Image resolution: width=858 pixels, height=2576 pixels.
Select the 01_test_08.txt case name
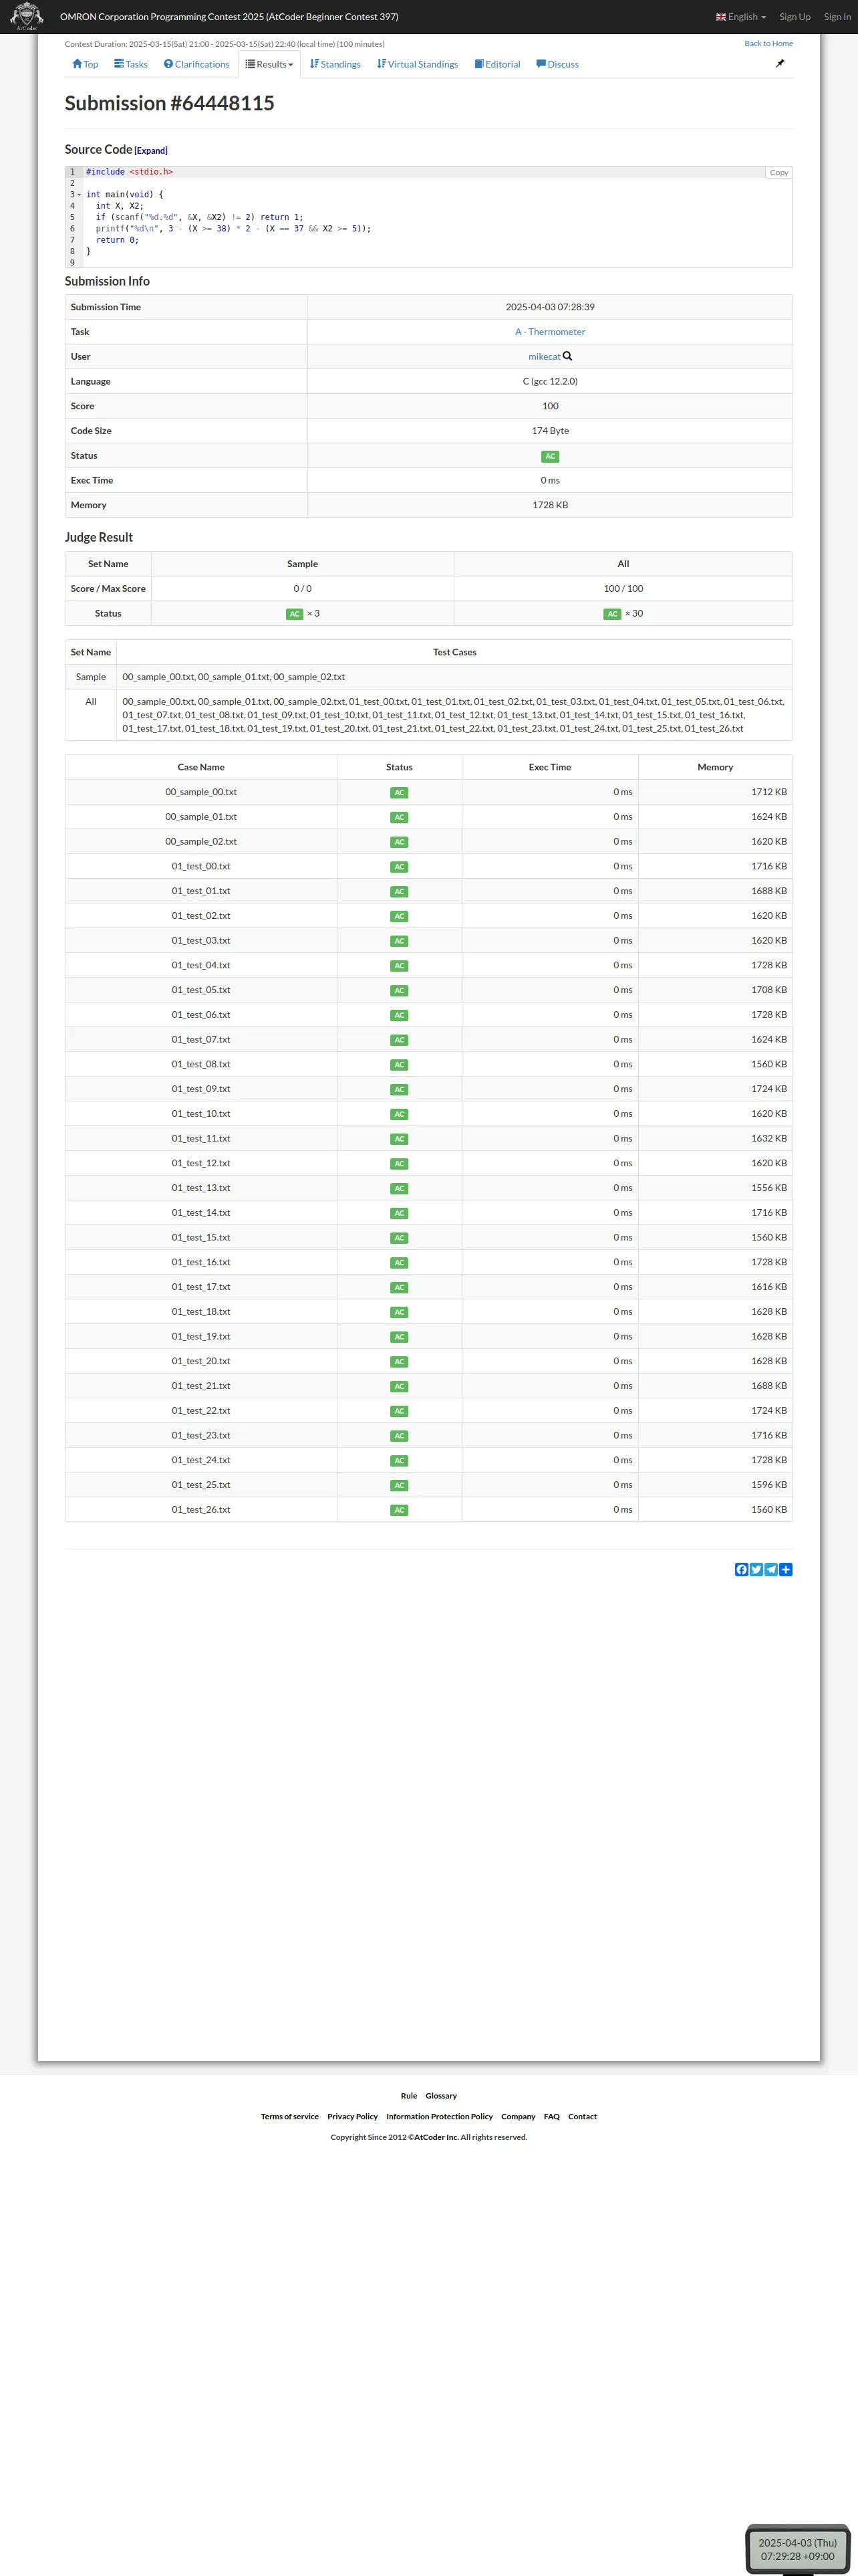pyautogui.click(x=200, y=1065)
